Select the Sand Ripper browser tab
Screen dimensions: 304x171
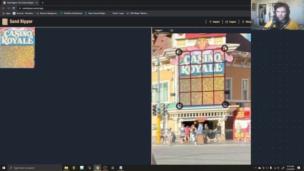click(x=20, y=3)
